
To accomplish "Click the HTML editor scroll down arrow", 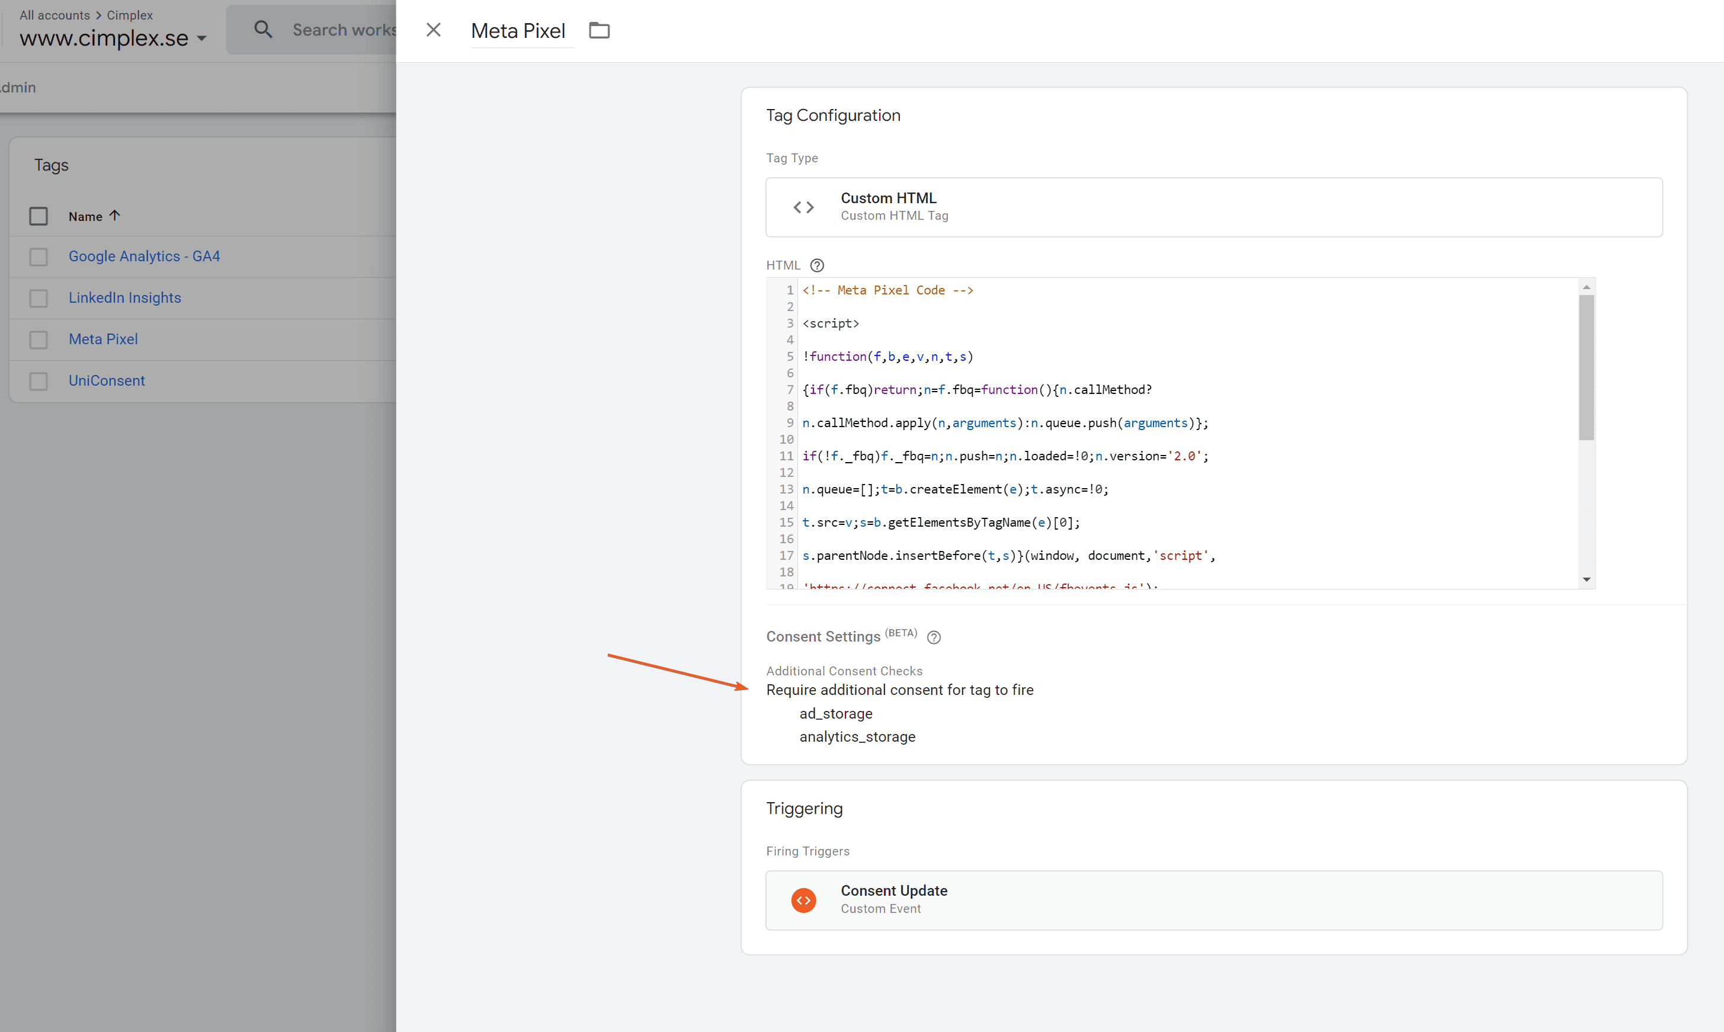I will pos(1587,579).
